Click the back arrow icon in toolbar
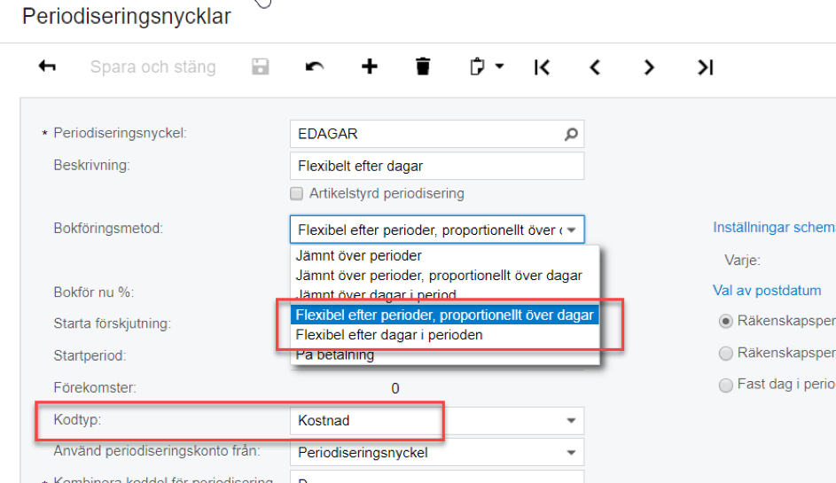The height and width of the screenshot is (483, 836). coord(47,66)
